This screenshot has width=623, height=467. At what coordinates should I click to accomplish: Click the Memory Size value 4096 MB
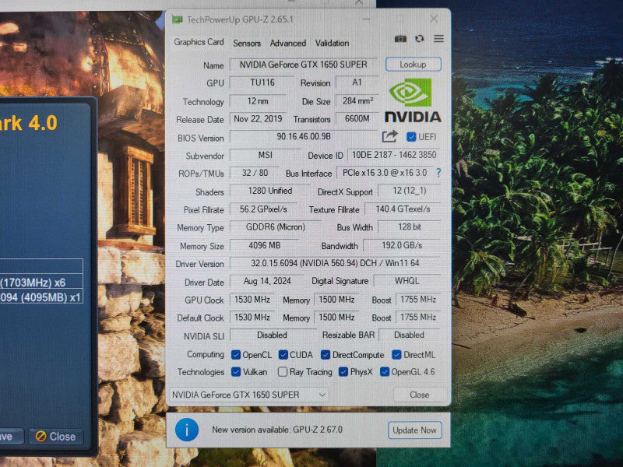click(x=264, y=245)
